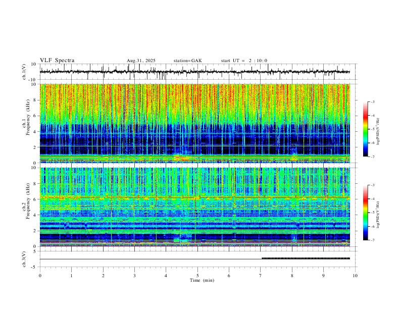Click time axis tick label "9"

click(323, 276)
